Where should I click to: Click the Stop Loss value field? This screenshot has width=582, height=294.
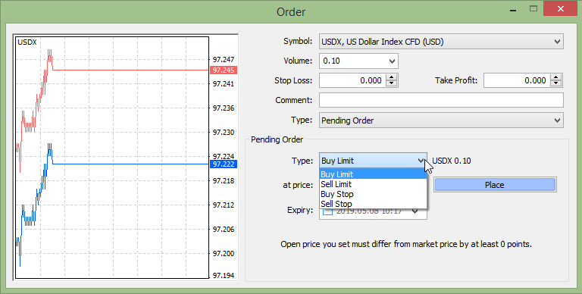(x=352, y=80)
